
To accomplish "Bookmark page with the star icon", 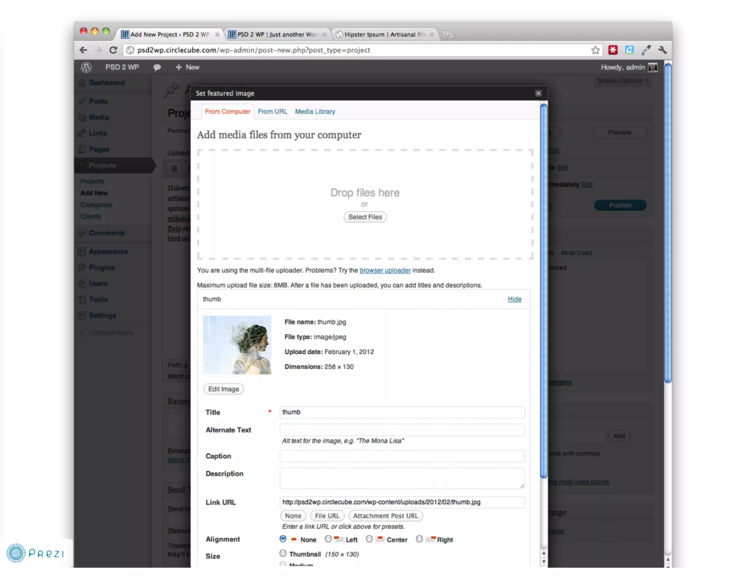I will 595,50.
